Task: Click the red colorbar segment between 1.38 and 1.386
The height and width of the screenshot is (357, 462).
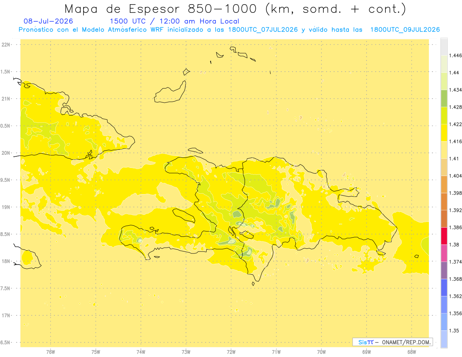Action: pyautogui.click(x=444, y=236)
